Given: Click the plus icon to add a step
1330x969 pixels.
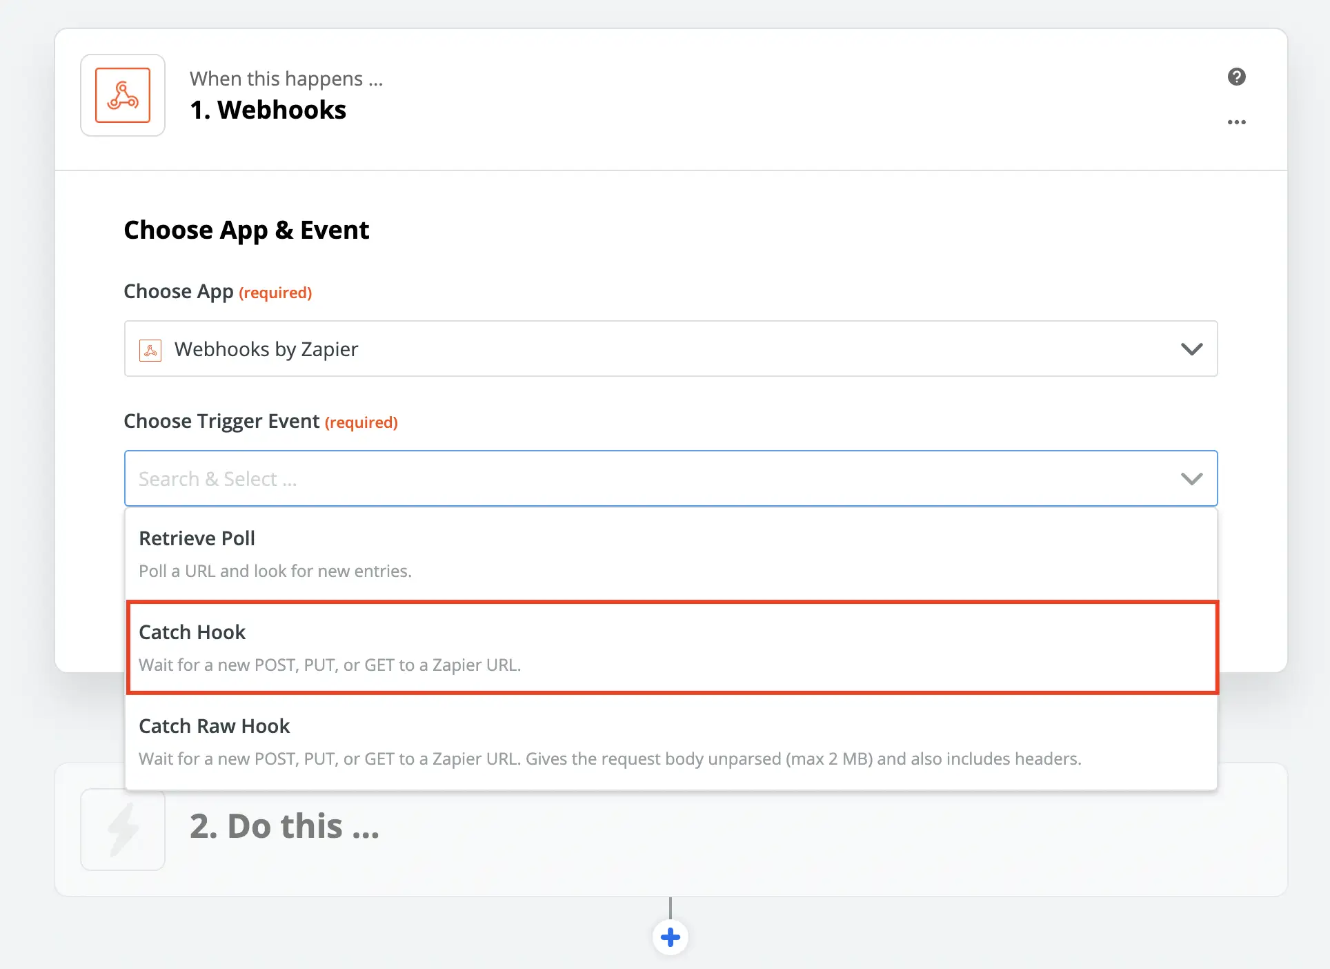Looking at the screenshot, I should pos(670,937).
